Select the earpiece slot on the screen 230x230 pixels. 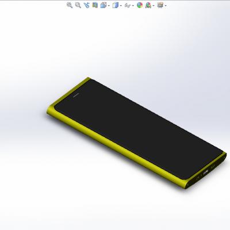click(76, 95)
